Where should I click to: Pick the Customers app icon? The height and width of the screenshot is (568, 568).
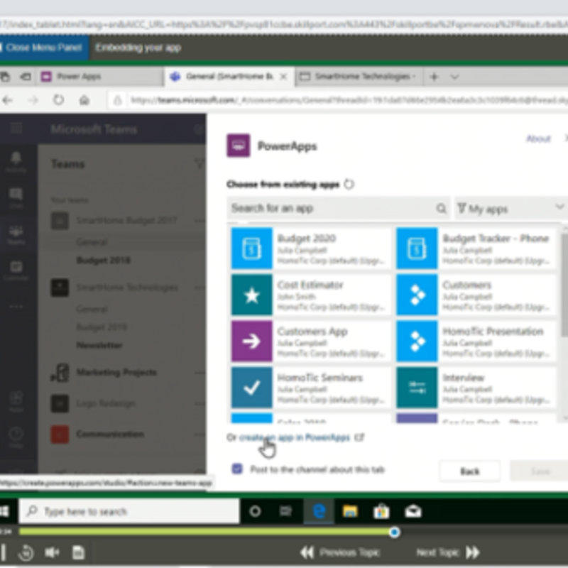[x=417, y=295]
